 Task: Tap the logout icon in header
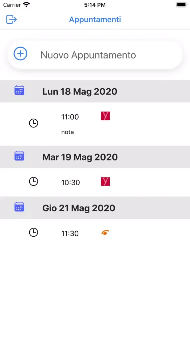coord(11,19)
